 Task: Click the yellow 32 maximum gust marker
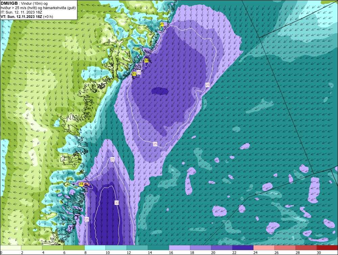(146, 61)
